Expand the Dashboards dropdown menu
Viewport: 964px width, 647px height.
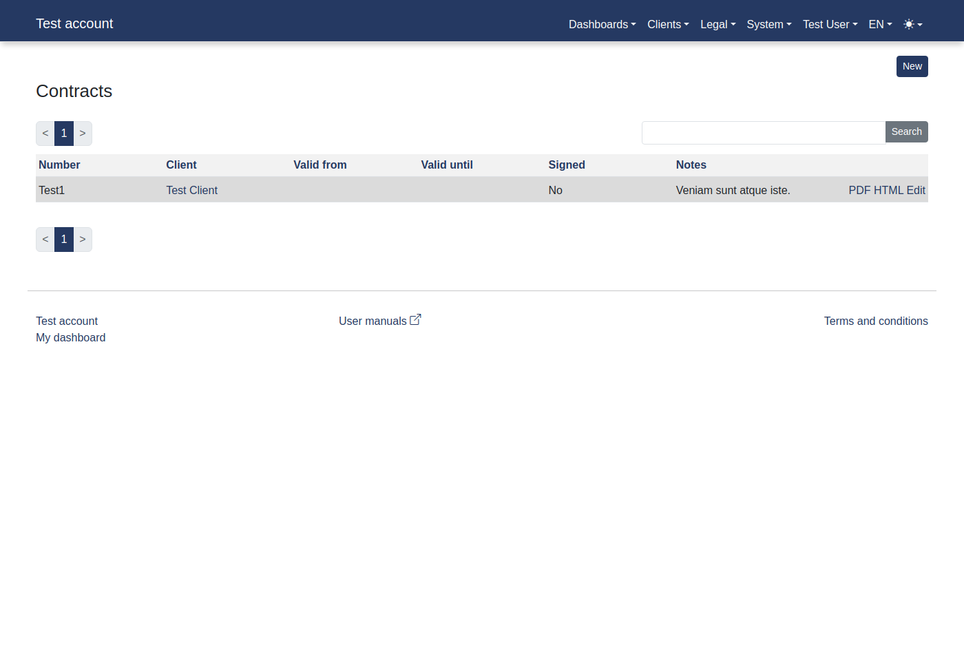(602, 24)
